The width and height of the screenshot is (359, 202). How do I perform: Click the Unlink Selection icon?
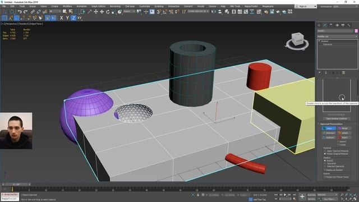pyautogui.click(x=39, y=12)
